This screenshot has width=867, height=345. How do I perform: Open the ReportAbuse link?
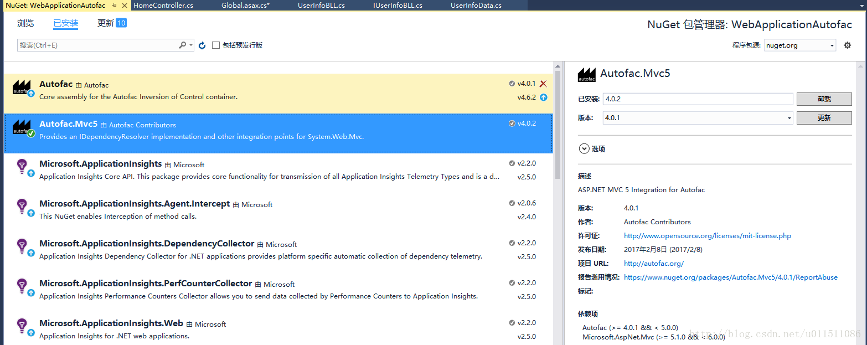731,277
